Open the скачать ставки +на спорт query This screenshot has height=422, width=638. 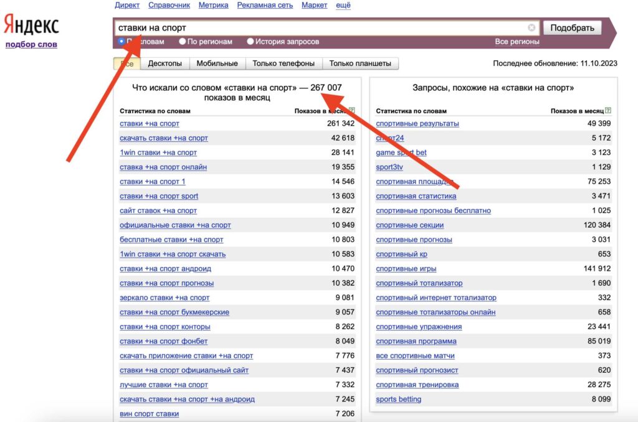[164, 138]
